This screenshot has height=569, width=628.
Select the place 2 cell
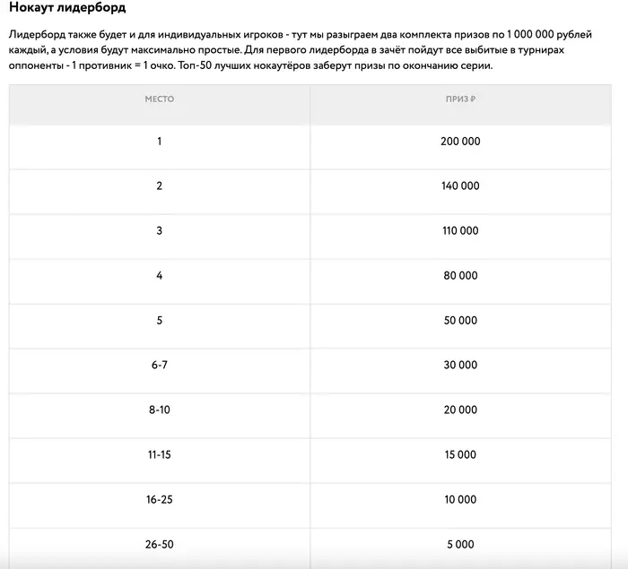point(160,186)
